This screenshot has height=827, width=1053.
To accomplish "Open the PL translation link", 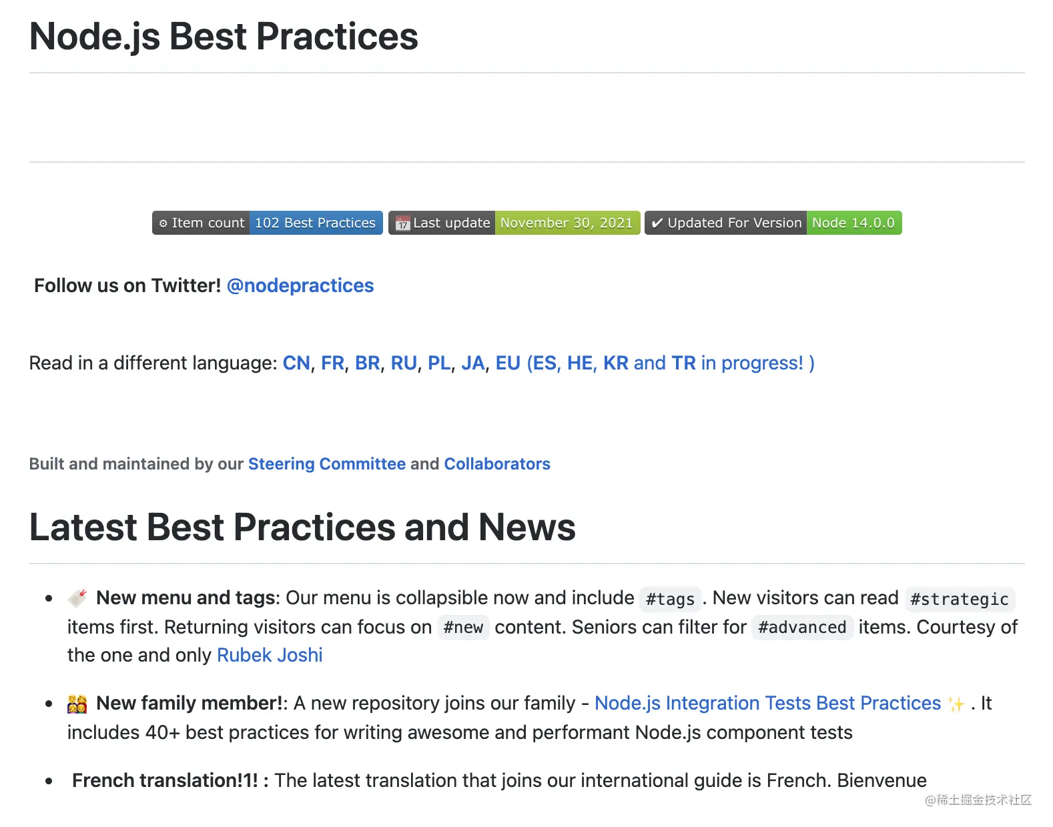I will tap(439, 363).
